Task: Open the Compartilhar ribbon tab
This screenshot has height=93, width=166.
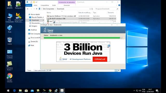Action: coord(45,5)
